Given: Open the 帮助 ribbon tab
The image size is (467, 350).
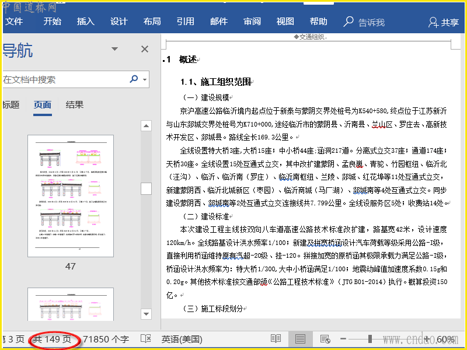Looking at the screenshot, I should [318, 22].
